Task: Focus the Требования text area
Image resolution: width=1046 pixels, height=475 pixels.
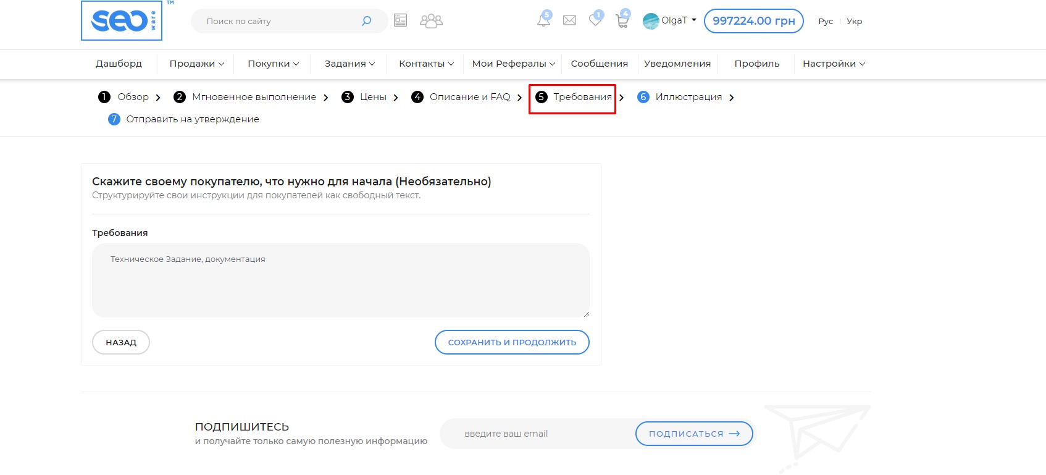Action: [340, 280]
